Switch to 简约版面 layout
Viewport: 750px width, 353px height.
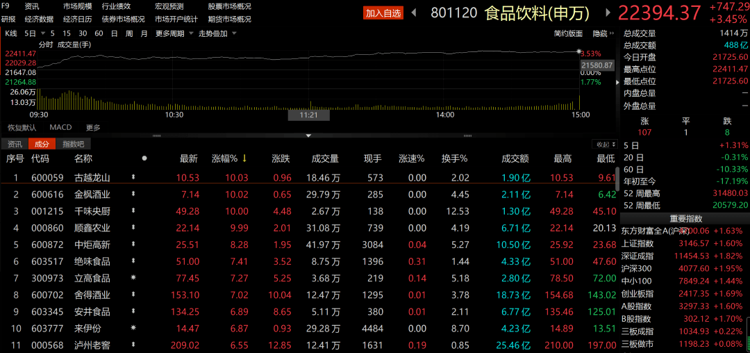(x=568, y=33)
